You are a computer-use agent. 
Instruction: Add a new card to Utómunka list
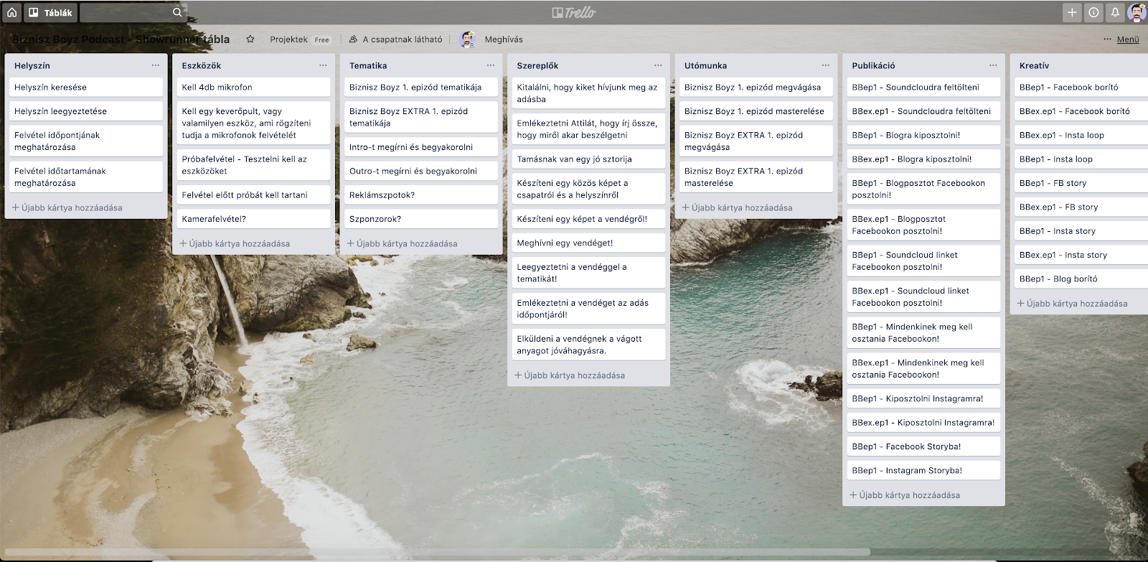[x=738, y=207]
